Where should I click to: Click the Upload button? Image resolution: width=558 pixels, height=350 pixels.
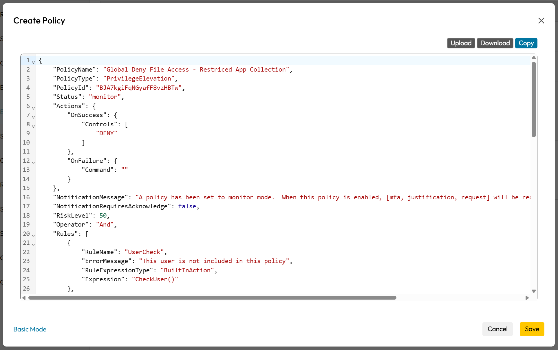(x=461, y=43)
